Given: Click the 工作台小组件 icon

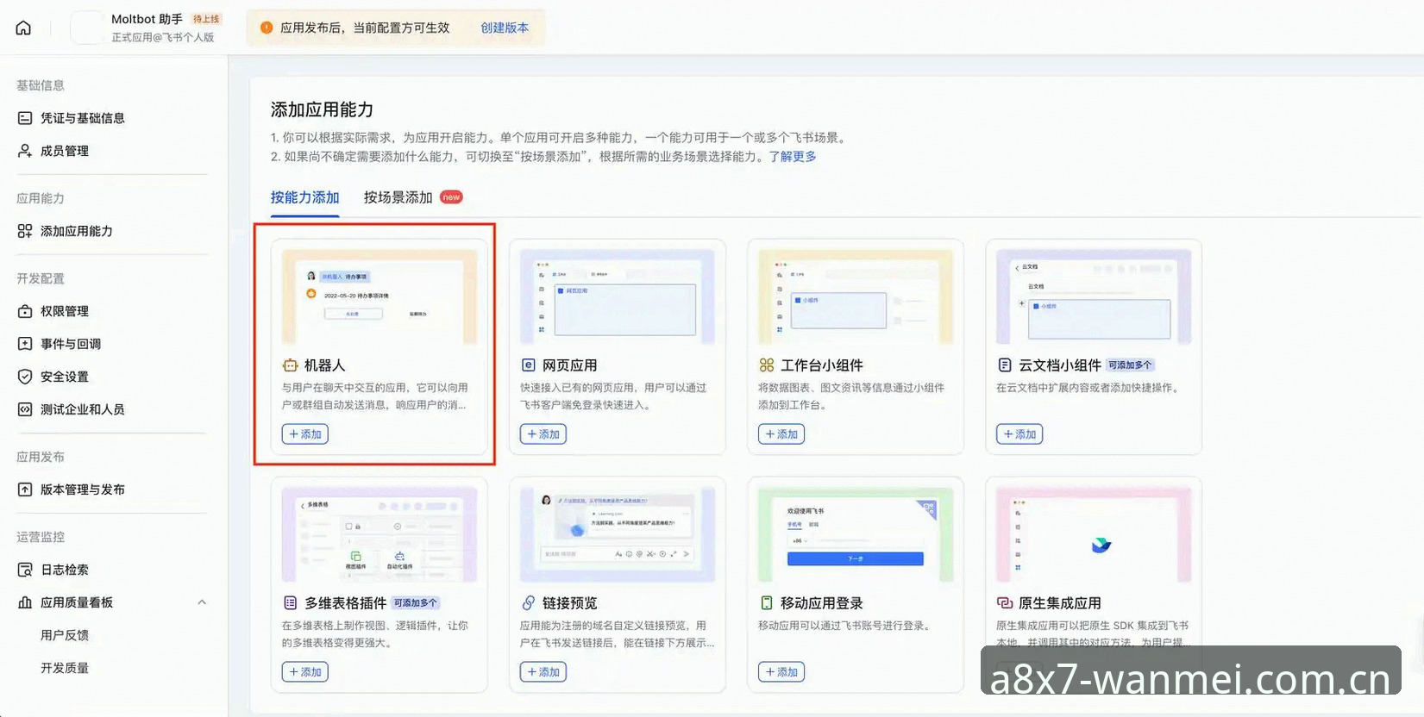Looking at the screenshot, I should point(766,365).
